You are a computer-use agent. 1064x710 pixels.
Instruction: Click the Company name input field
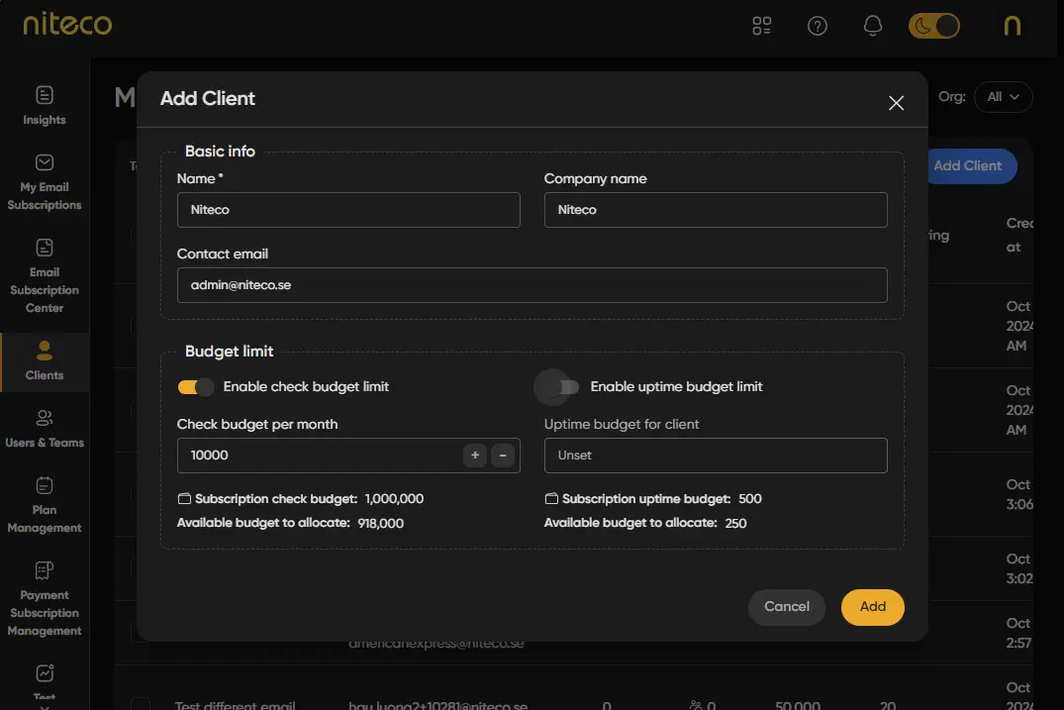[716, 210]
